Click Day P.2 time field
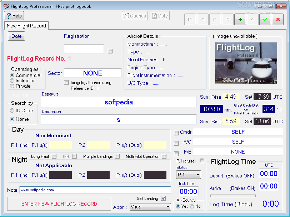 point(99,145)
